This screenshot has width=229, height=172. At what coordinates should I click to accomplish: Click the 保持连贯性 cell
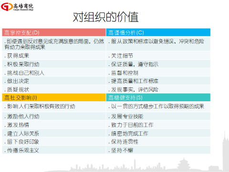pos(158,141)
